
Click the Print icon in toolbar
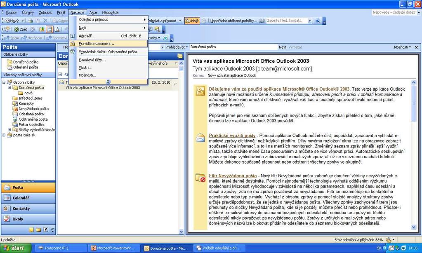[31, 21]
